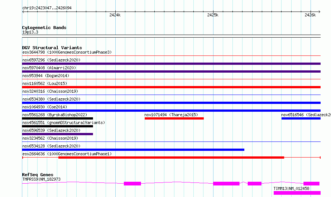Click the 19p13.3 cytogenetic band label
The height and width of the screenshot is (197, 331).
(30, 32)
